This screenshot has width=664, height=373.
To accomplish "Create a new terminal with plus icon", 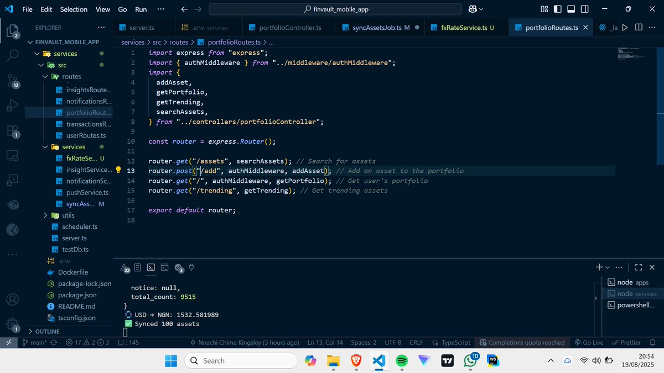I will (x=599, y=267).
